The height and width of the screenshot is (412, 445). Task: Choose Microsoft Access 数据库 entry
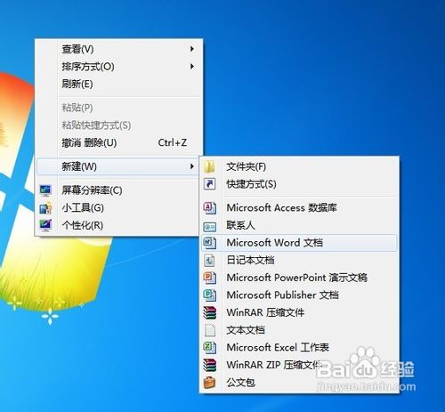299,207
